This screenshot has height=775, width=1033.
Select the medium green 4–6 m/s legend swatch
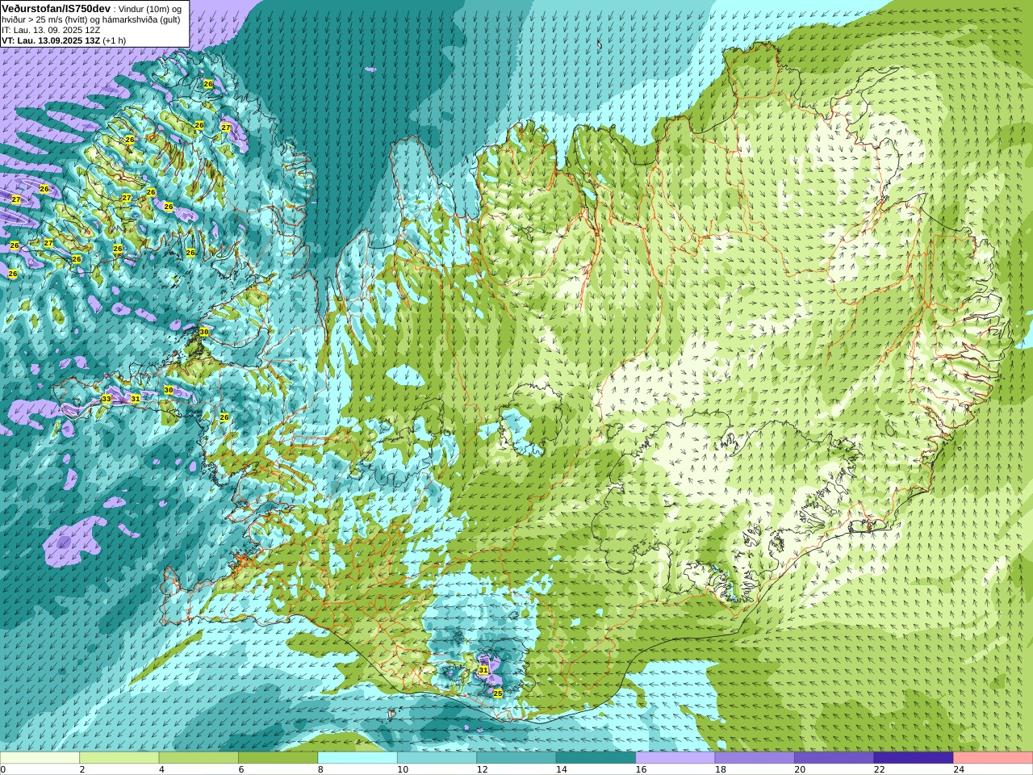click(x=199, y=758)
